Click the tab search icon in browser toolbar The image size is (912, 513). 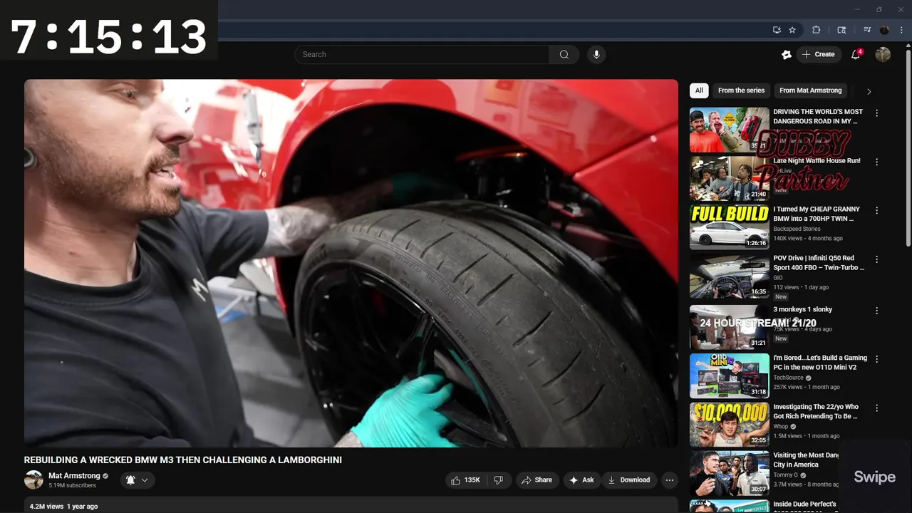point(841,30)
